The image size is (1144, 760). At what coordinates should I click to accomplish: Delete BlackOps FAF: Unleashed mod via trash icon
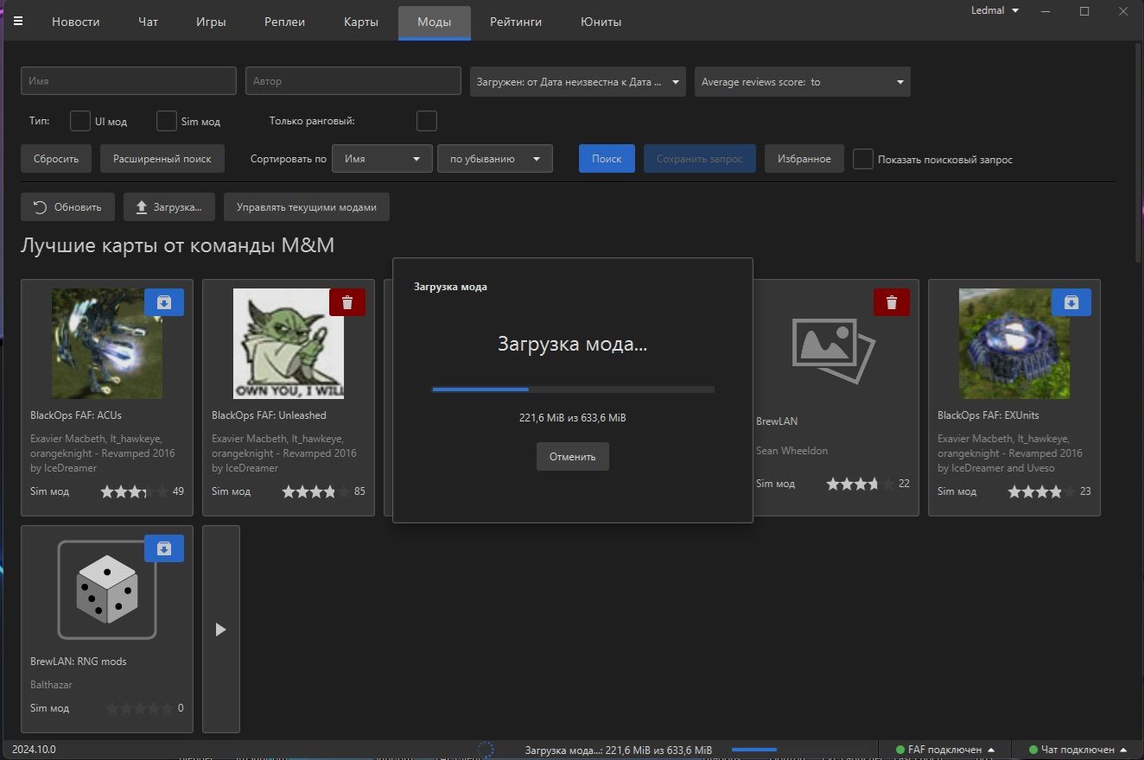click(x=346, y=302)
